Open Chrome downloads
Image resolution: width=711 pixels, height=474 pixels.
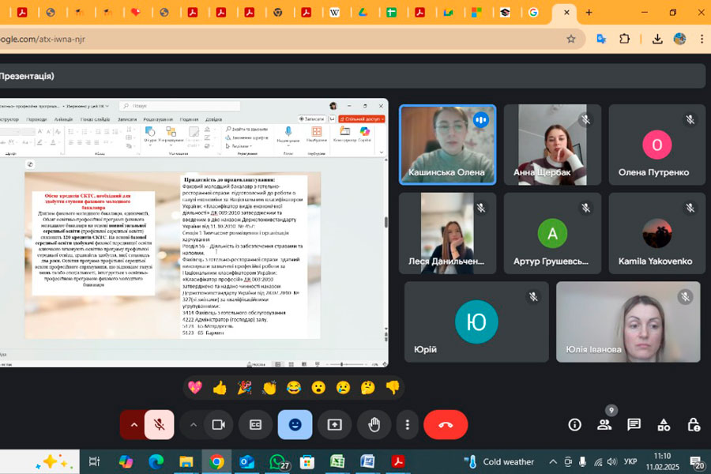click(x=657, y=39)
